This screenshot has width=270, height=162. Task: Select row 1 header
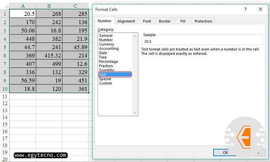click(x=5, y=14)
